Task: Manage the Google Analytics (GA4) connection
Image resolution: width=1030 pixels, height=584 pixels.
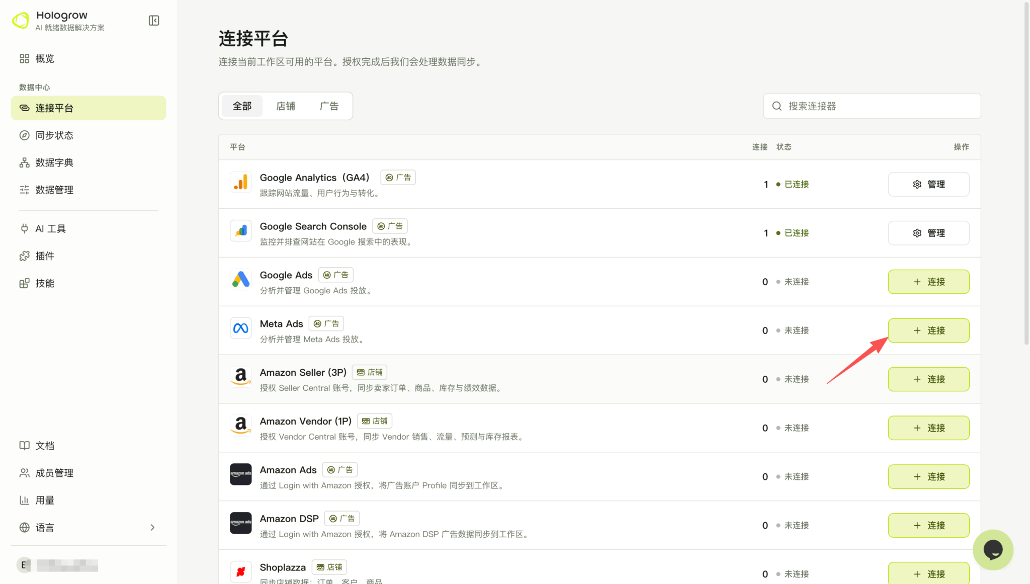Action: click(928, 184)
